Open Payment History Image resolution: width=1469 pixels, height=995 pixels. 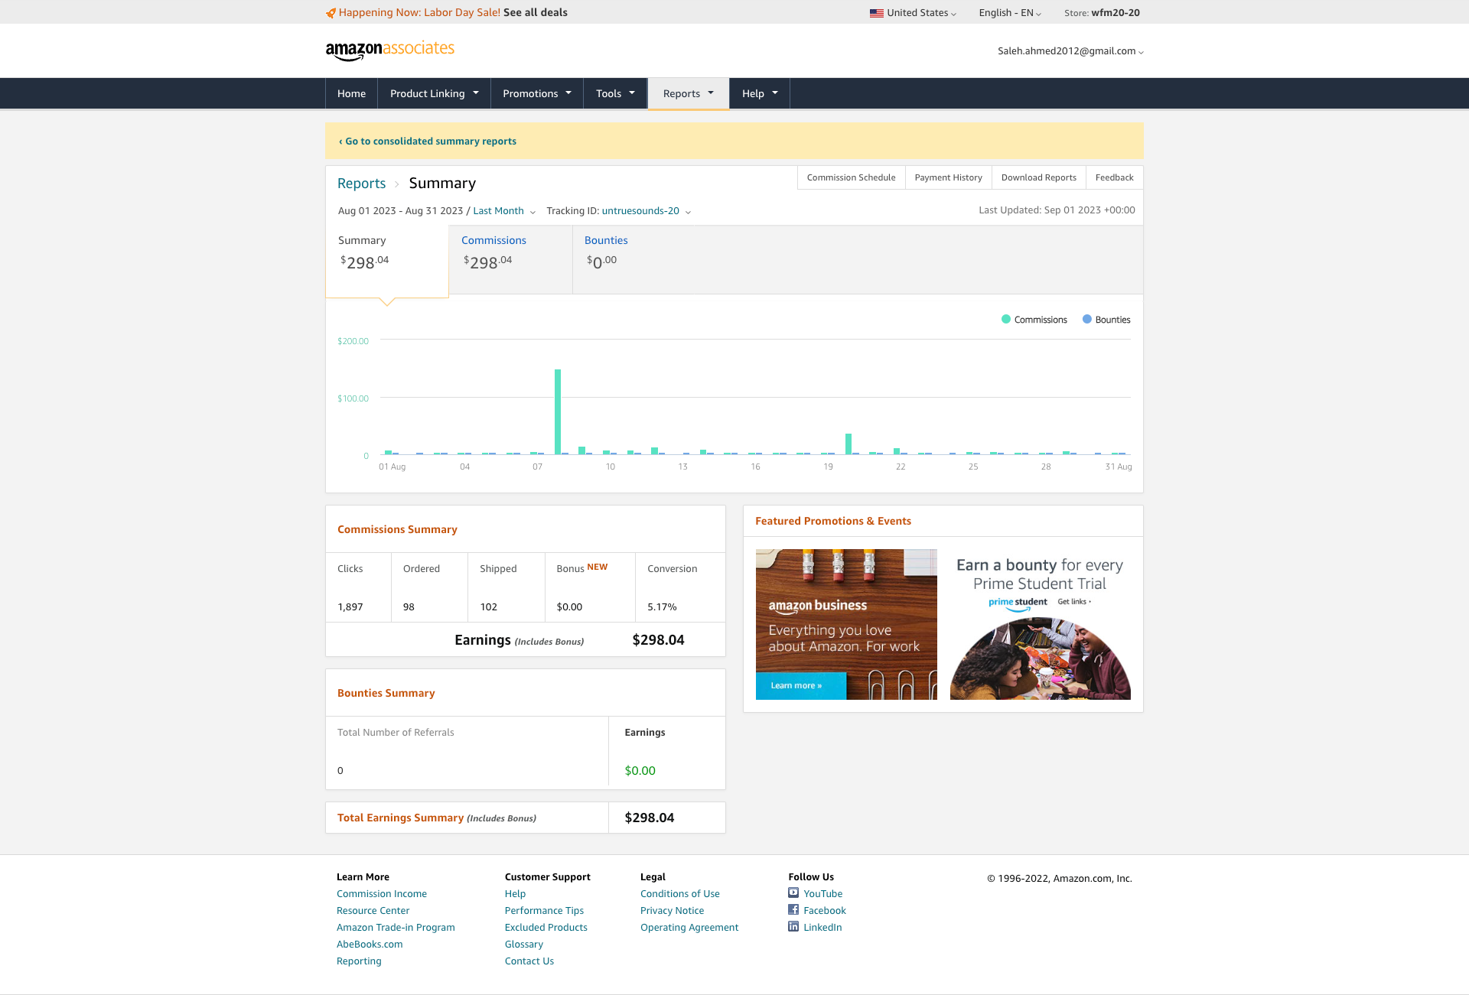click(x=948, y=177)
